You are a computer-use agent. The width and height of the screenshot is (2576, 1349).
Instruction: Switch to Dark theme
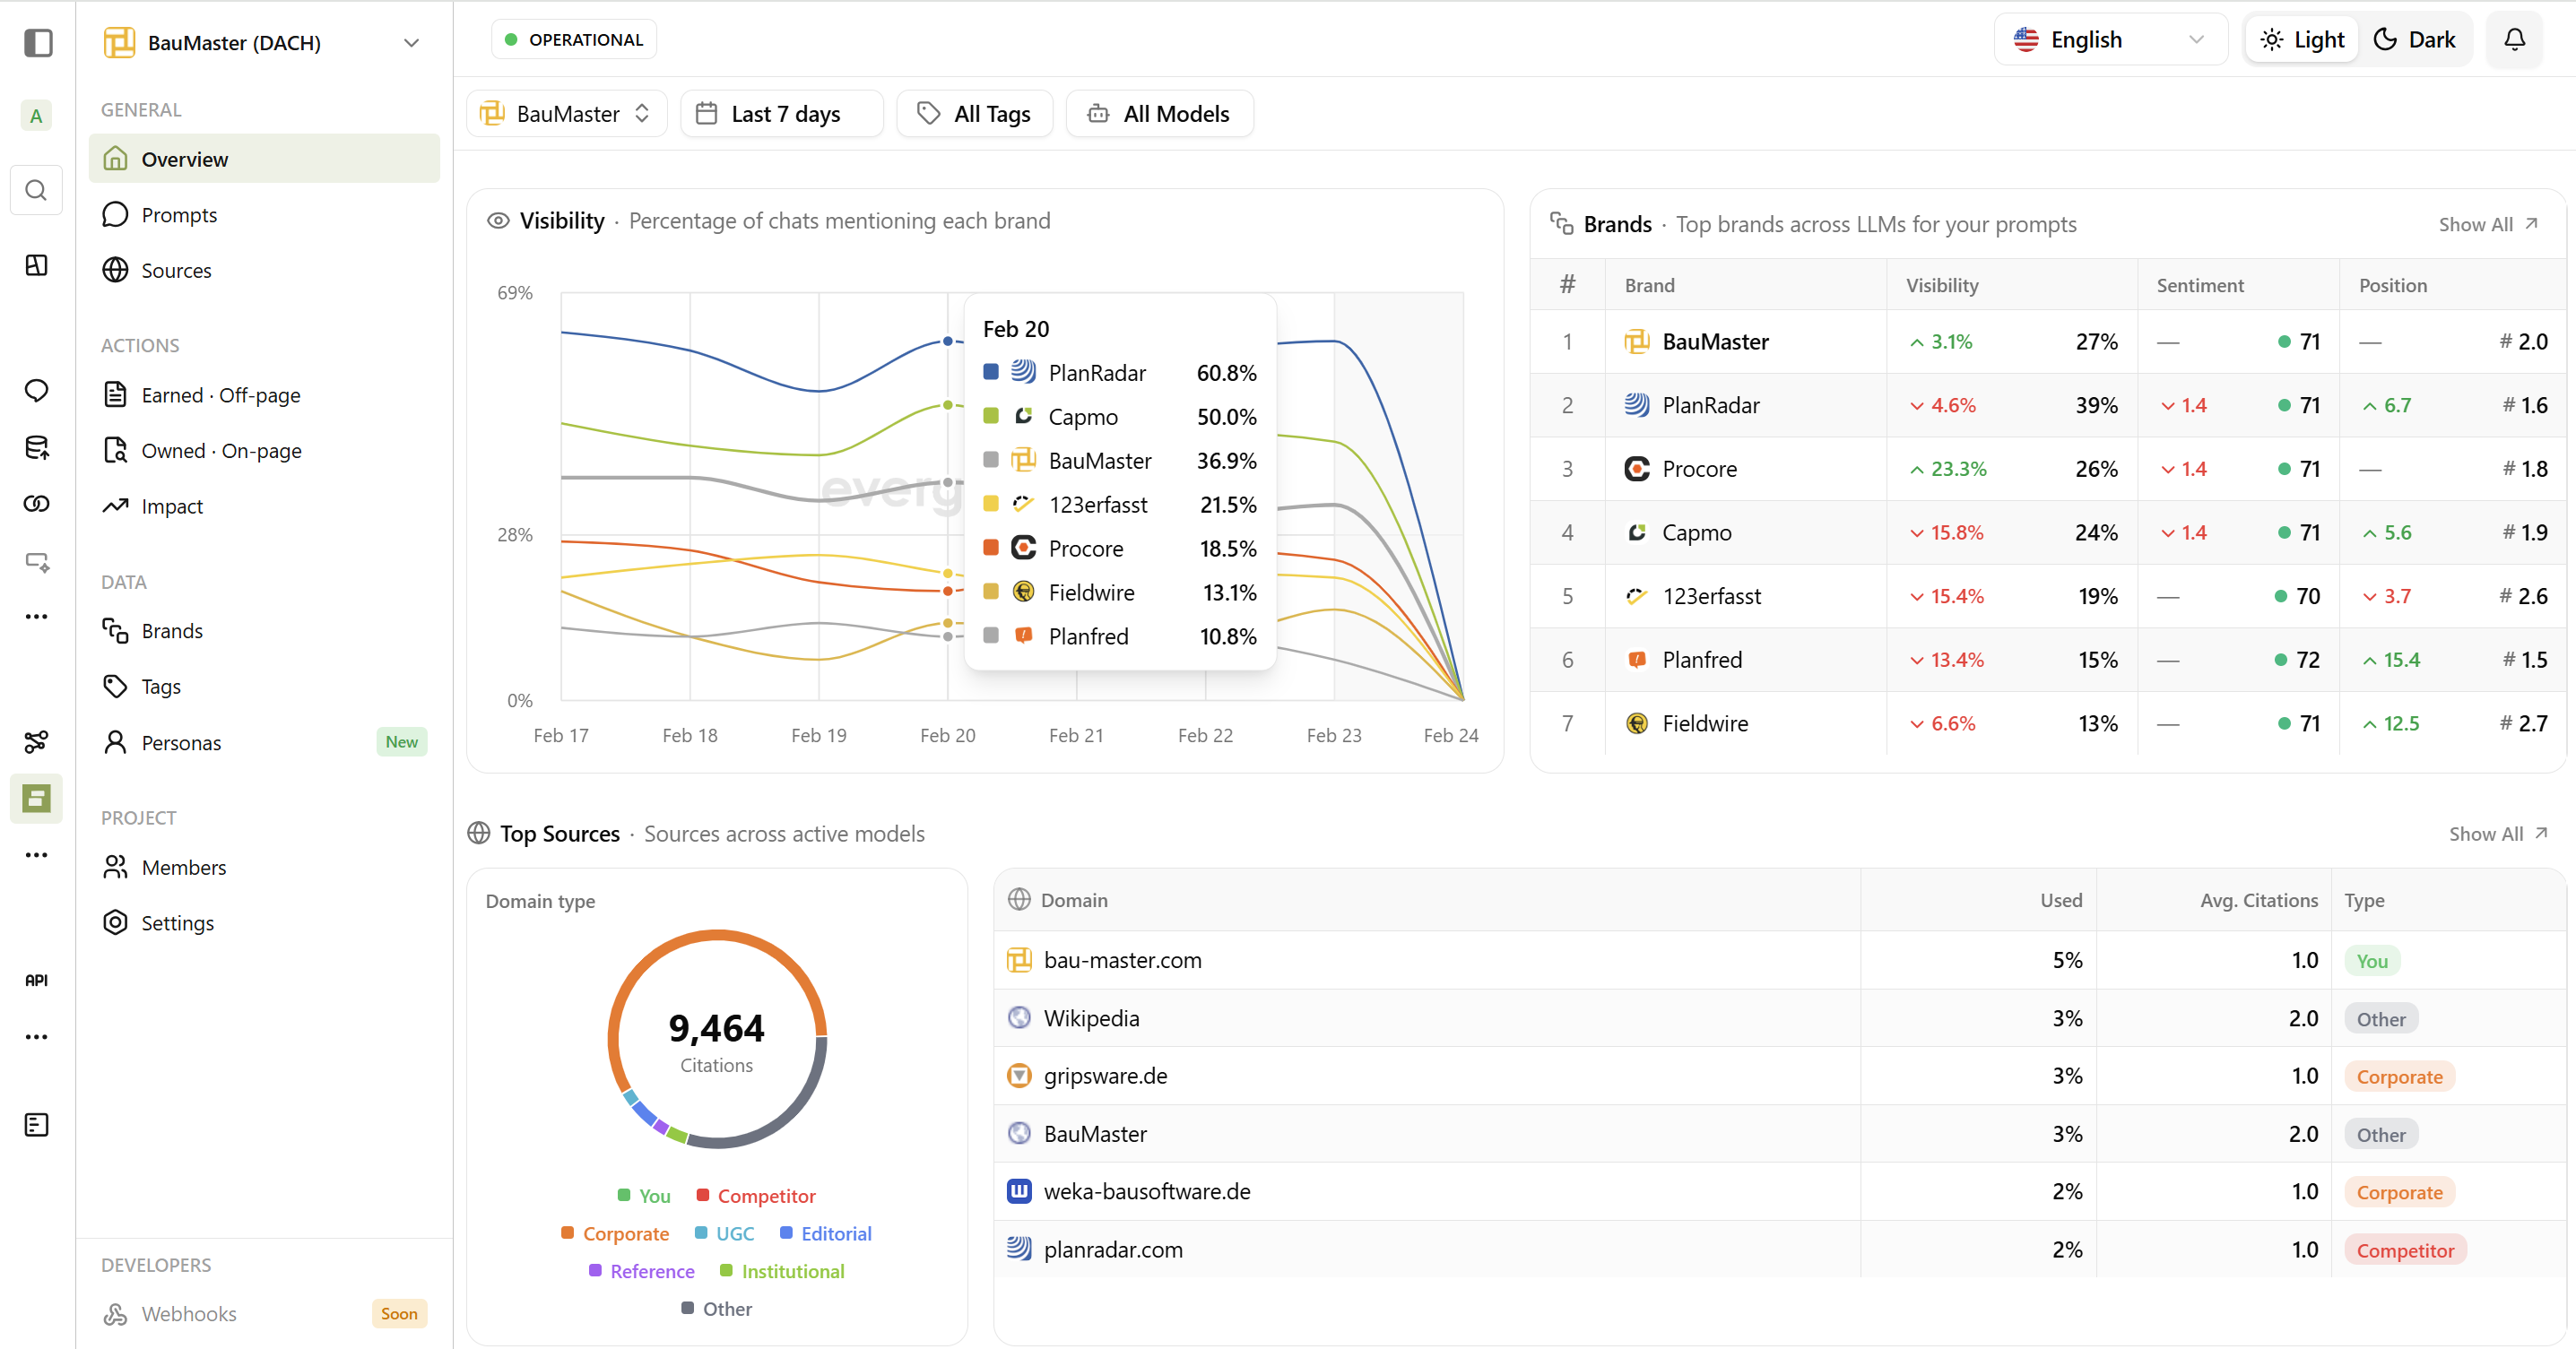coord(2415,40)
